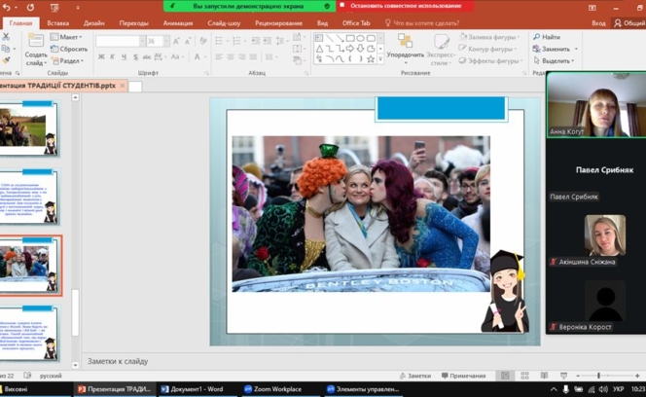This screenshot has width=646, height=397.
Task: Switch to Normal view in status bar
Action: click(x=504, y=376)
